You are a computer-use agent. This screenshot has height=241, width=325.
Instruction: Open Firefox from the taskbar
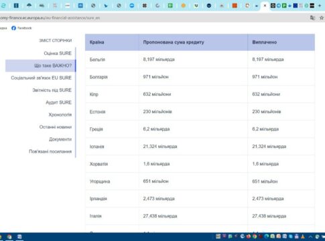[249, 236]
